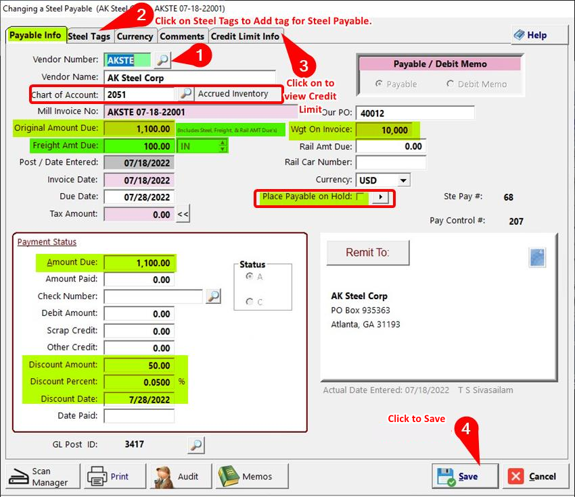Click the Freight Amt Due field

click(x=139, y=146)
